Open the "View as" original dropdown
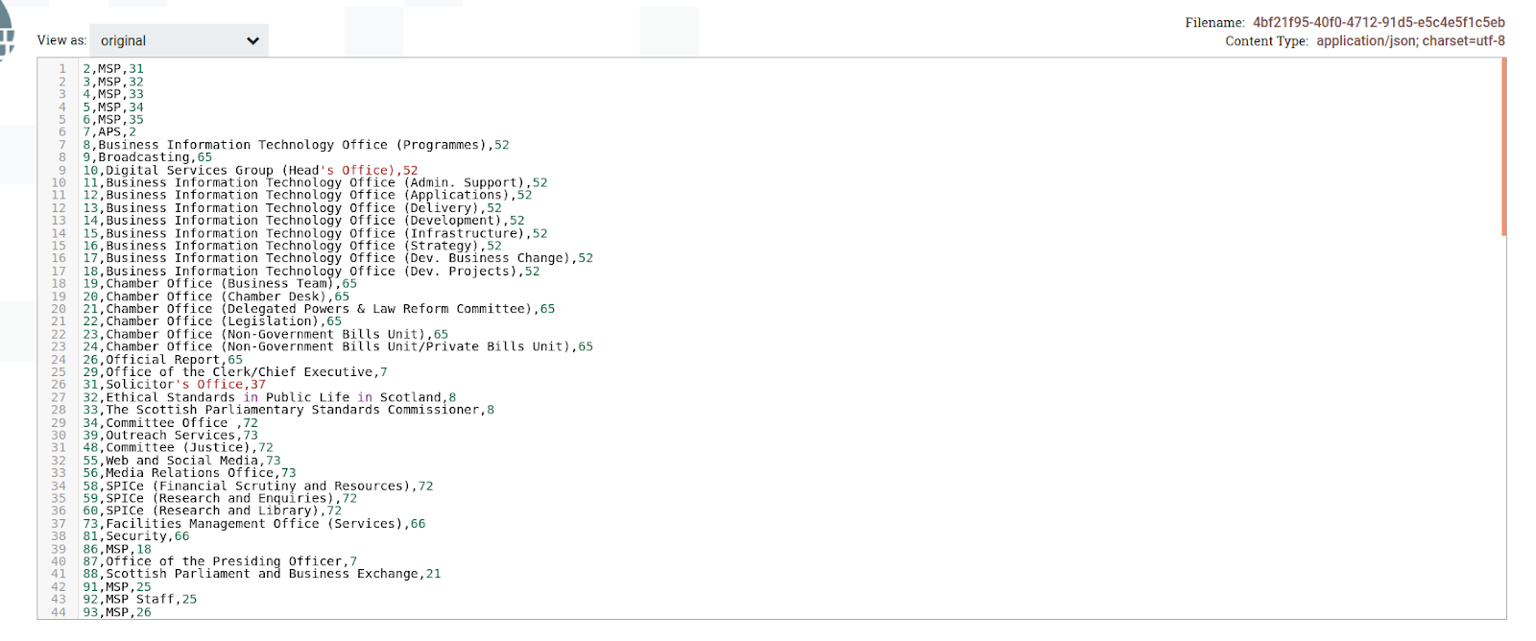 tap(178, 41)
